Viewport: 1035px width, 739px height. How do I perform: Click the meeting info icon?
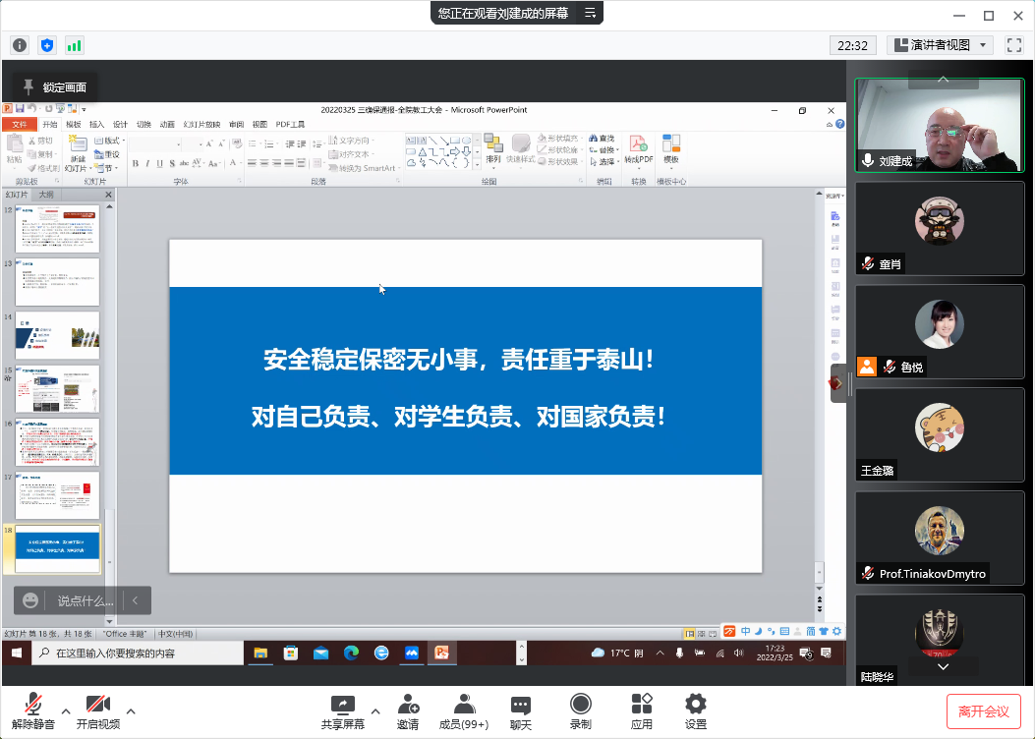[x=20, y=45]
